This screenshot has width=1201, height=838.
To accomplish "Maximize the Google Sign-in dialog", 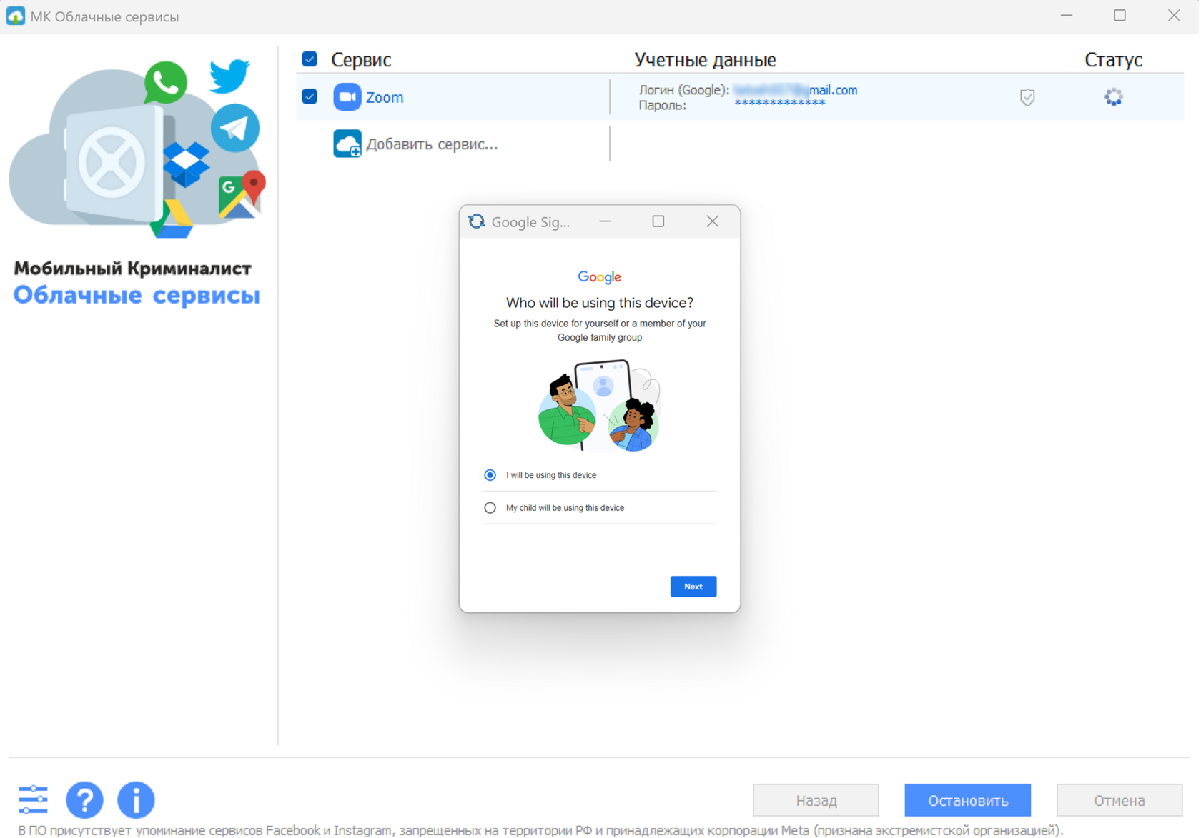I will tap(658, 221).
